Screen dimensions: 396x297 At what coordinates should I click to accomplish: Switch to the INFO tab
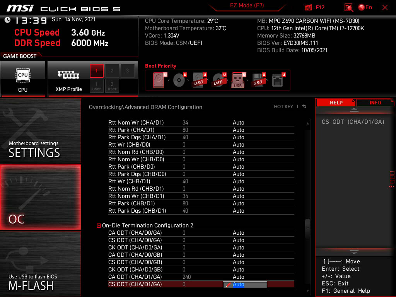coord(375,102)
